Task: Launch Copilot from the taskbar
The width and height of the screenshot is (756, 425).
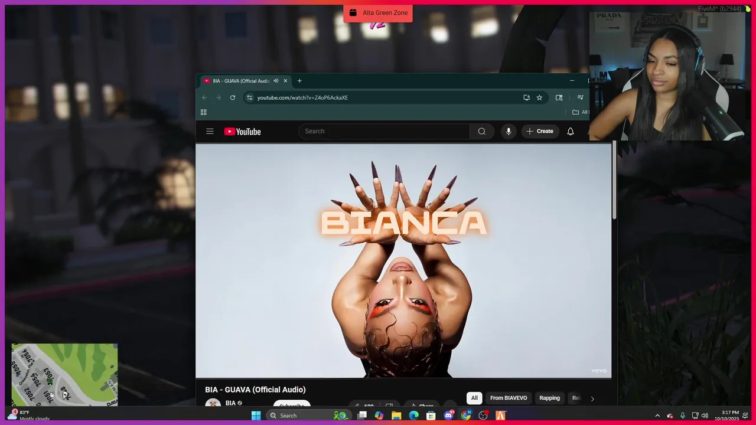Action: pos(379,416)
